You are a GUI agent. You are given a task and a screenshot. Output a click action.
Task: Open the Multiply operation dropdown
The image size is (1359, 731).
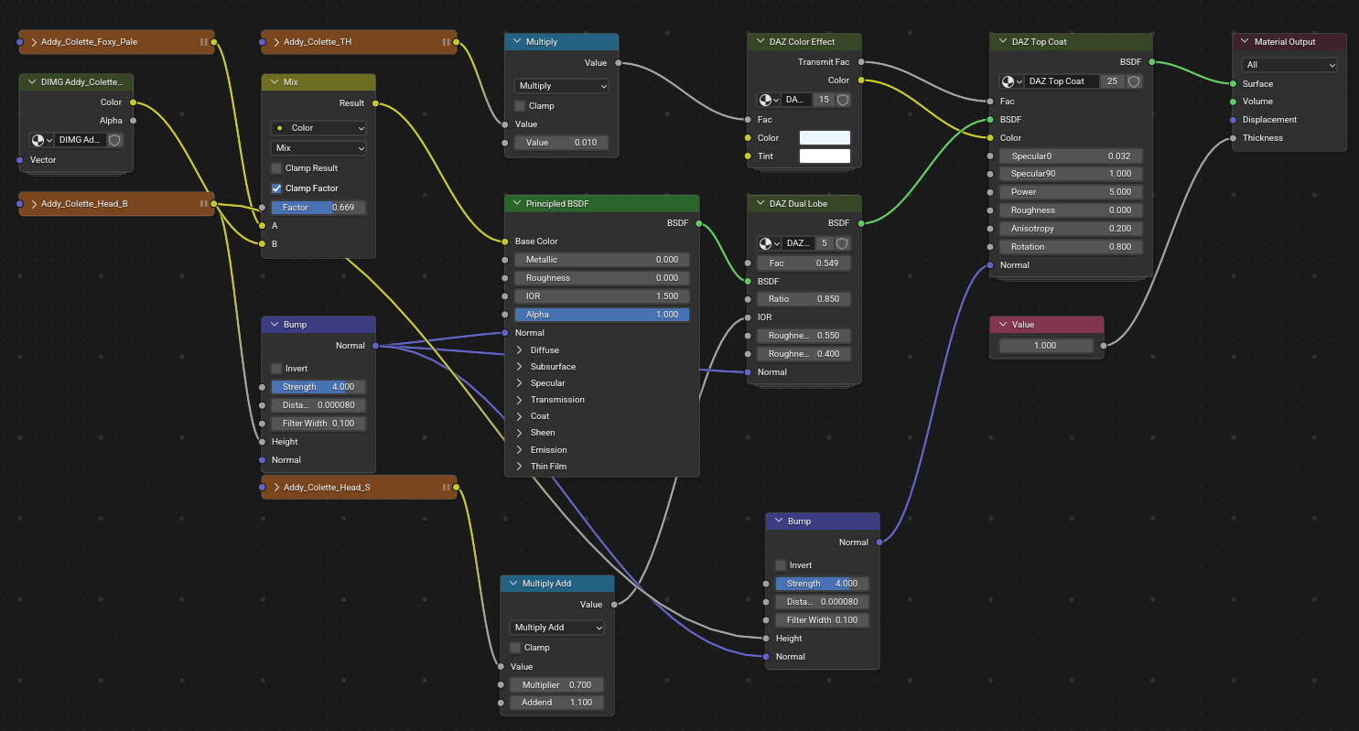click(x=561, y=86)
